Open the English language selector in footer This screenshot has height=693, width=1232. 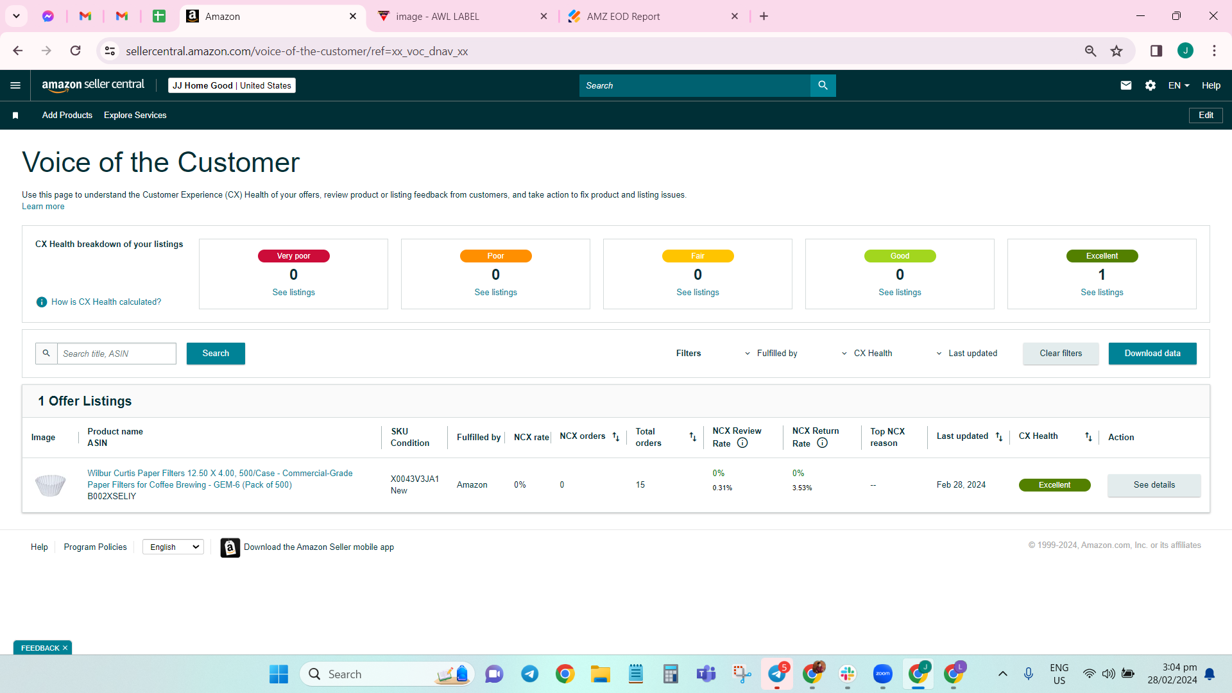coord(173,547)
